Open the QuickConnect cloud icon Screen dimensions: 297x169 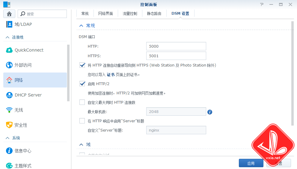[9, 50]
